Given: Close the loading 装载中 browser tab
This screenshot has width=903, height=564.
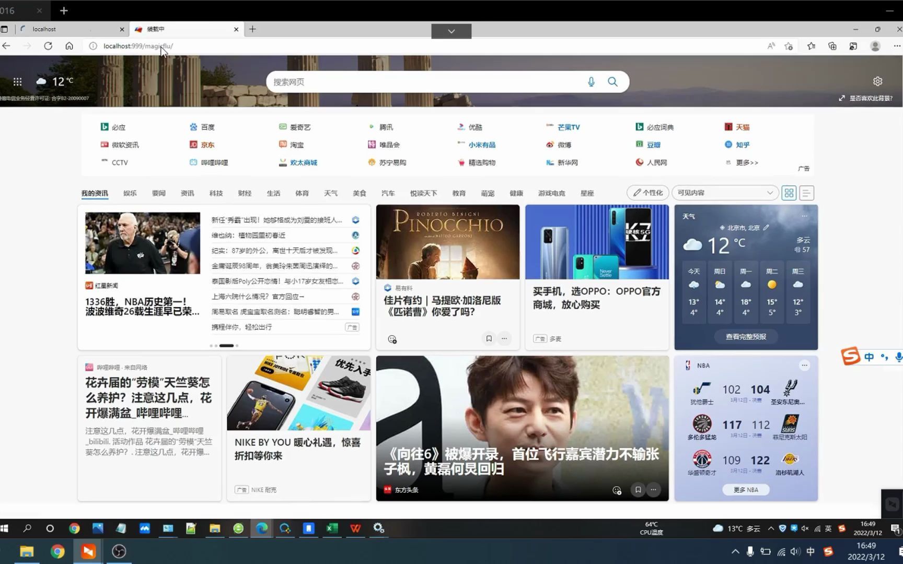Looking at the screenshot, I should (236, 29).
